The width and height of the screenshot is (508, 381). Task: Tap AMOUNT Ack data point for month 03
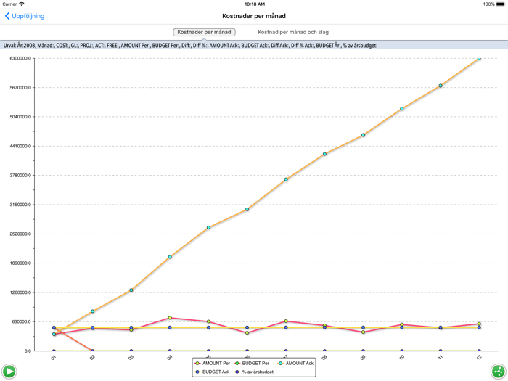pyautogui.click(x=131, y=290)
